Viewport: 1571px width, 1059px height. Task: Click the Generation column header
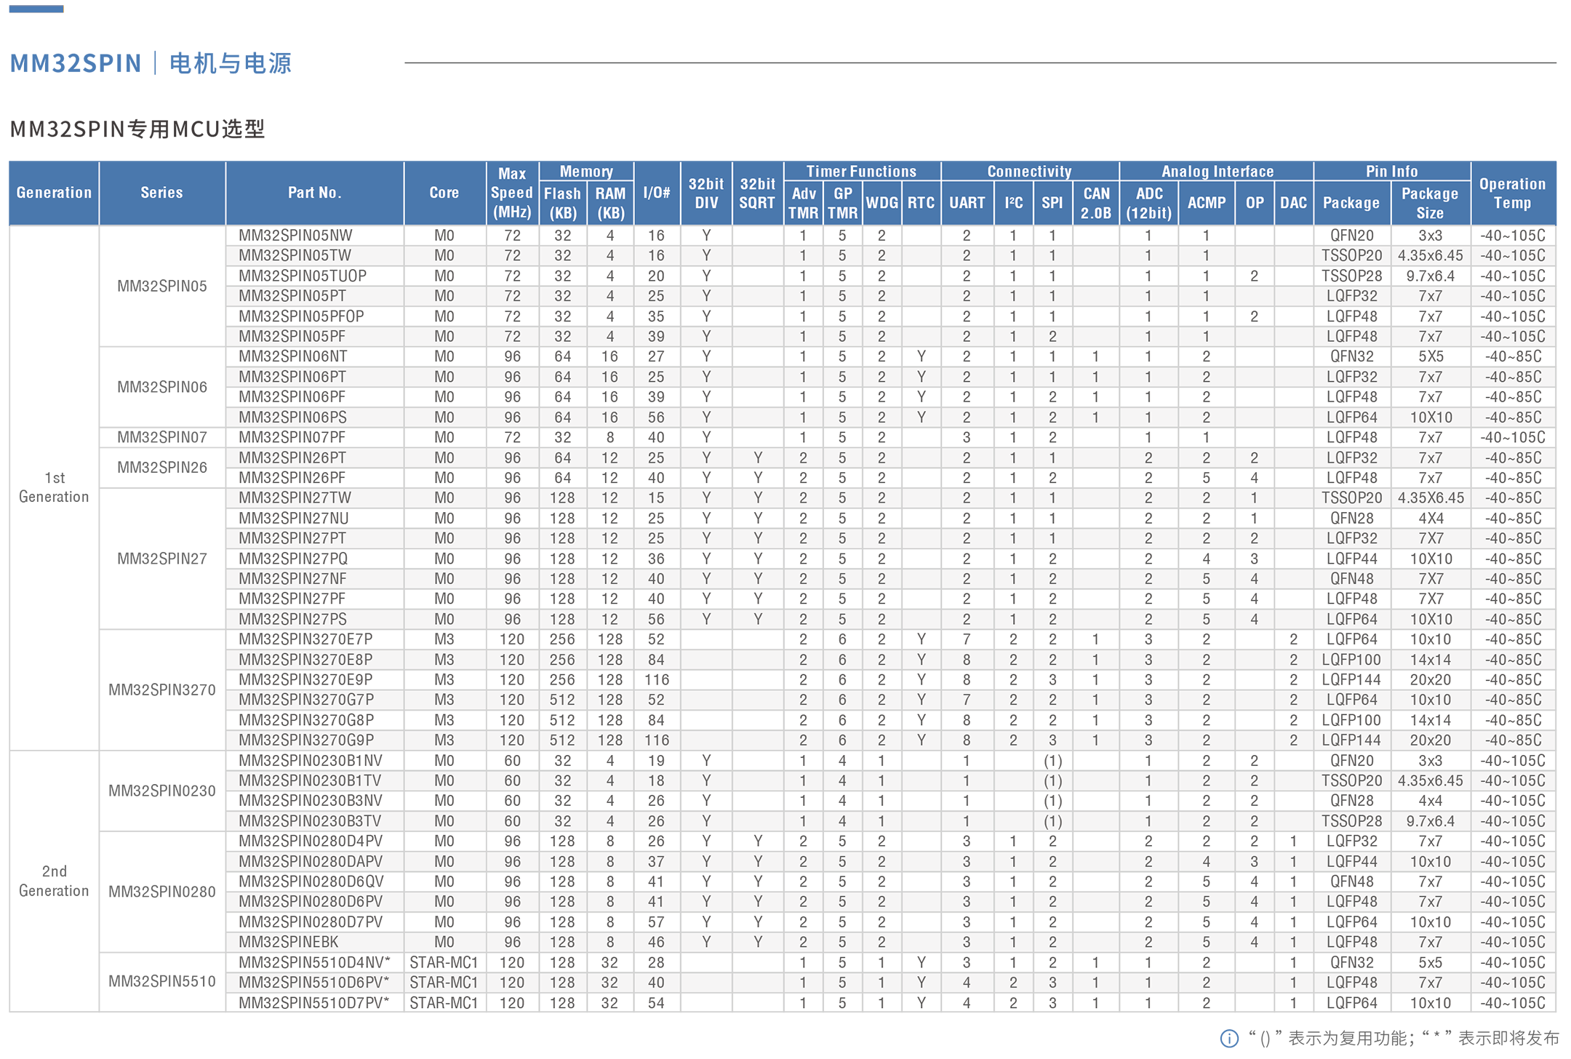click(54, 193)
